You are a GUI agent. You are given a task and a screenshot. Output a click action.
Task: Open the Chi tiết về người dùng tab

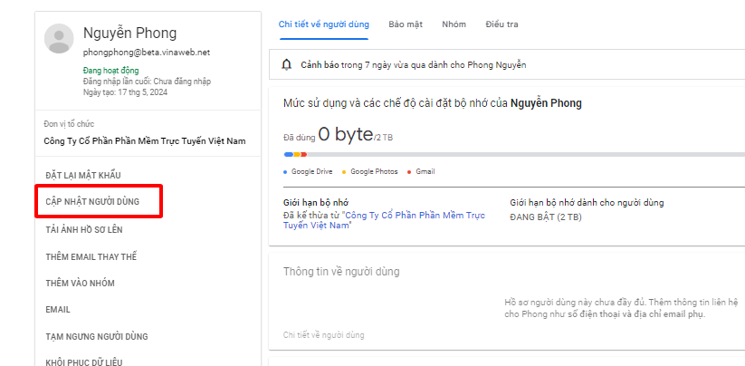click(323, 24)
